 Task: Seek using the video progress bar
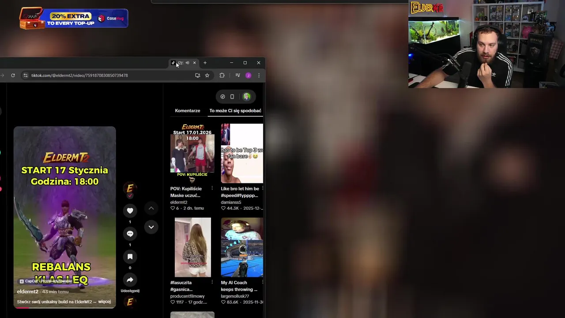(64, 308)
